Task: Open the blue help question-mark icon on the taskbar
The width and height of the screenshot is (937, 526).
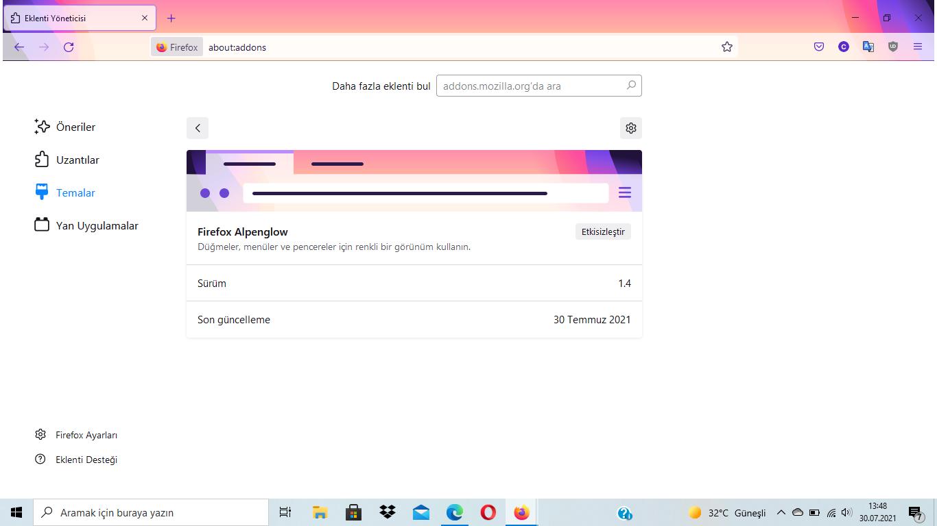Action: pos(624,512)
